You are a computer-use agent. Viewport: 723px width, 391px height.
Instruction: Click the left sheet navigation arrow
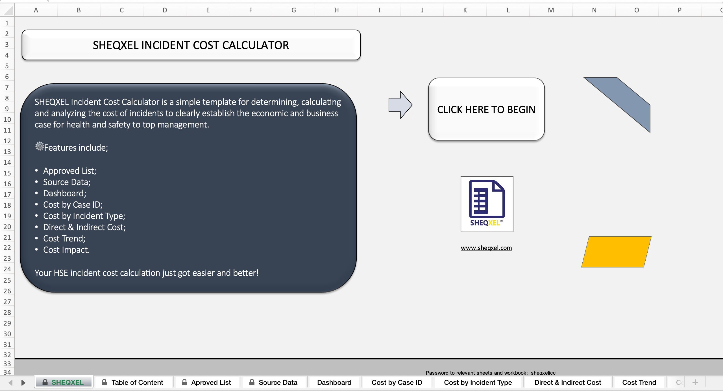tap(10, 383)
